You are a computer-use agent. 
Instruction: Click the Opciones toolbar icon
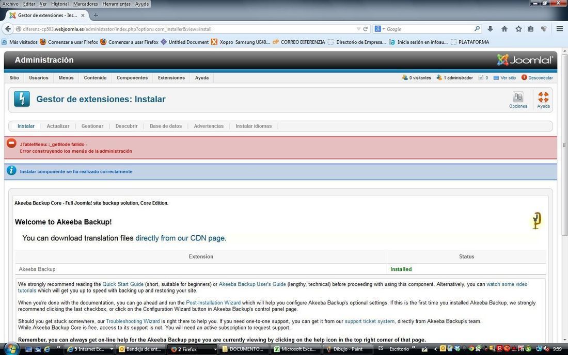(518, 100)
